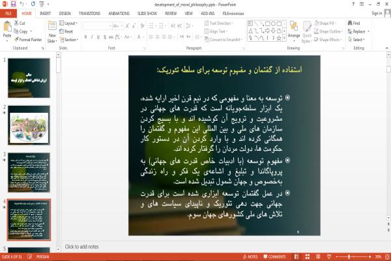391x261 pixels.
Task: Click the Arrange icon
Action: (294, 26)
